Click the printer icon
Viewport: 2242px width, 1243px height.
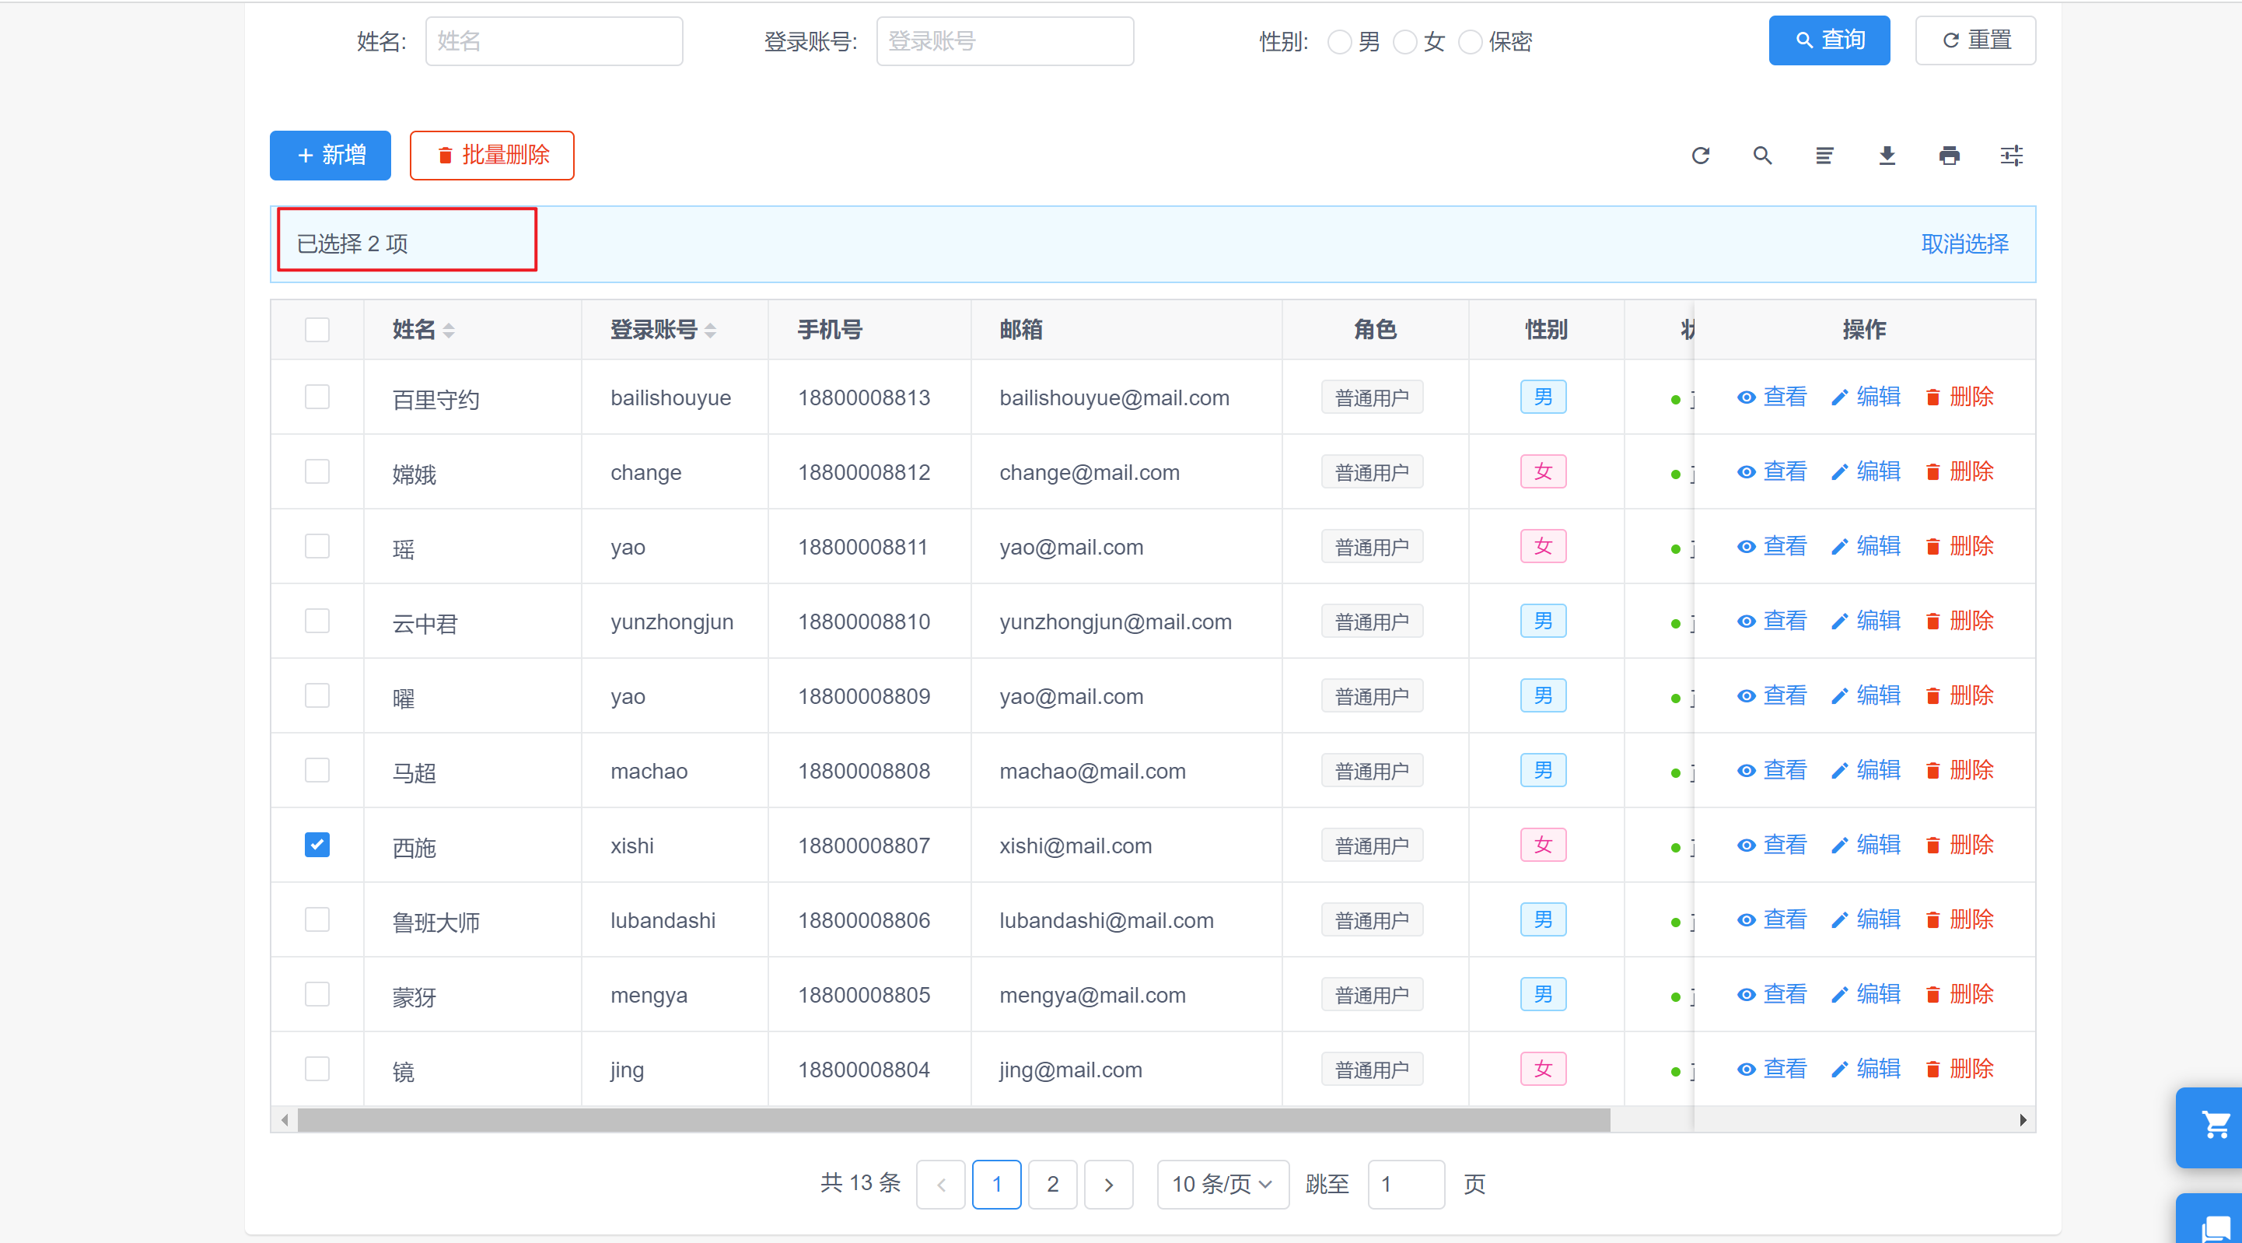click(x=1949, y=156)
